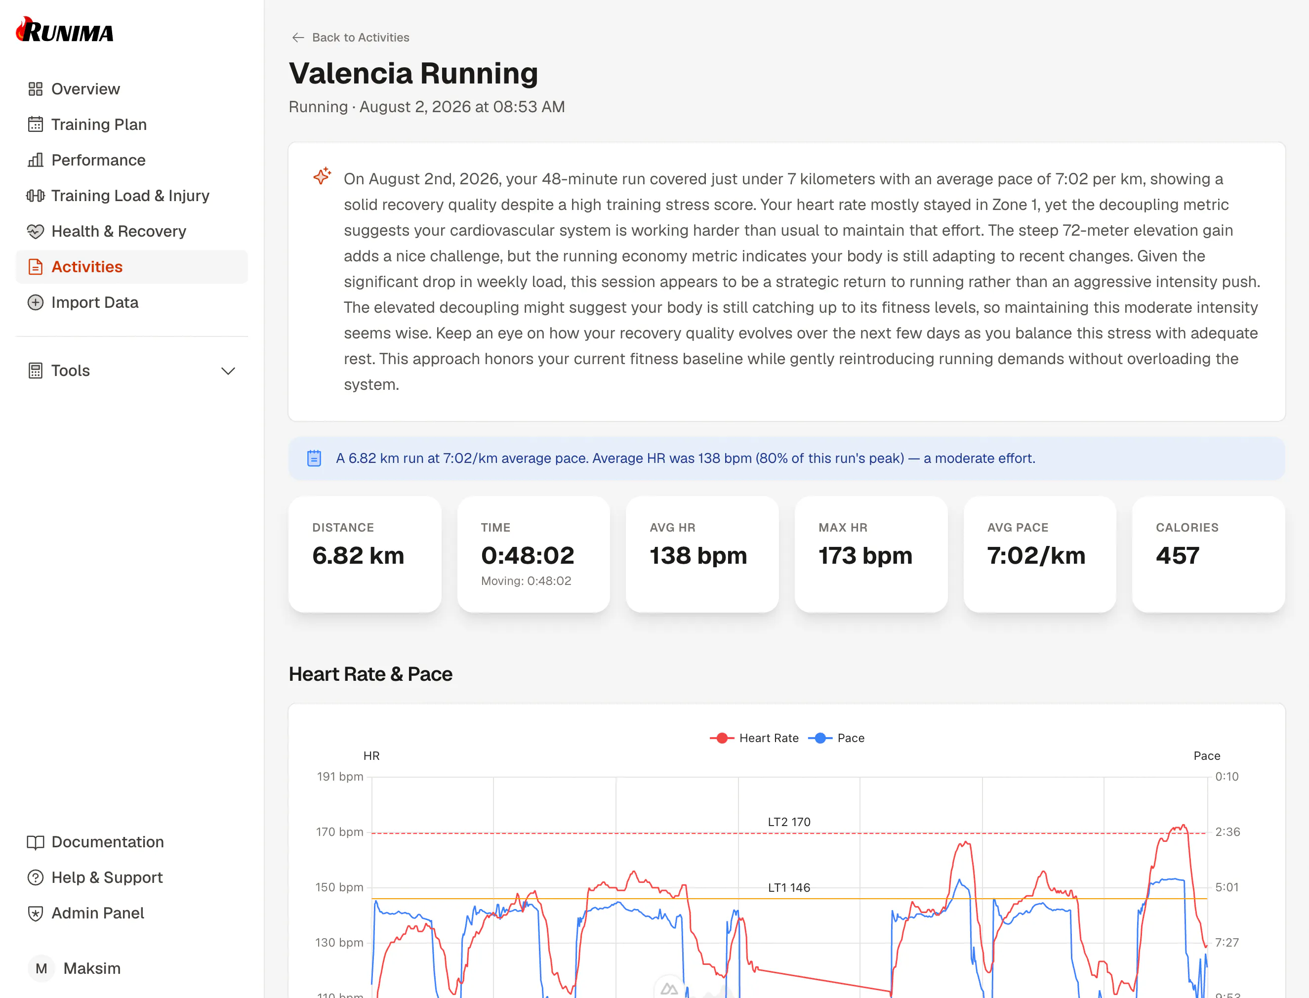The width and height of the screenshot is (1309, 998).
Task: Click the Training Load dumbbell icon
Action: click(x=36, y=196)
